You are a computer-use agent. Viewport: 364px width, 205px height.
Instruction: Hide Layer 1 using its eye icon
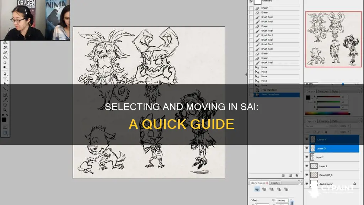coord(307,166)
